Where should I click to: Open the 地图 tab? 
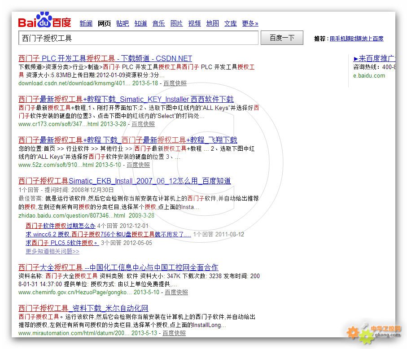pos(213,23)
